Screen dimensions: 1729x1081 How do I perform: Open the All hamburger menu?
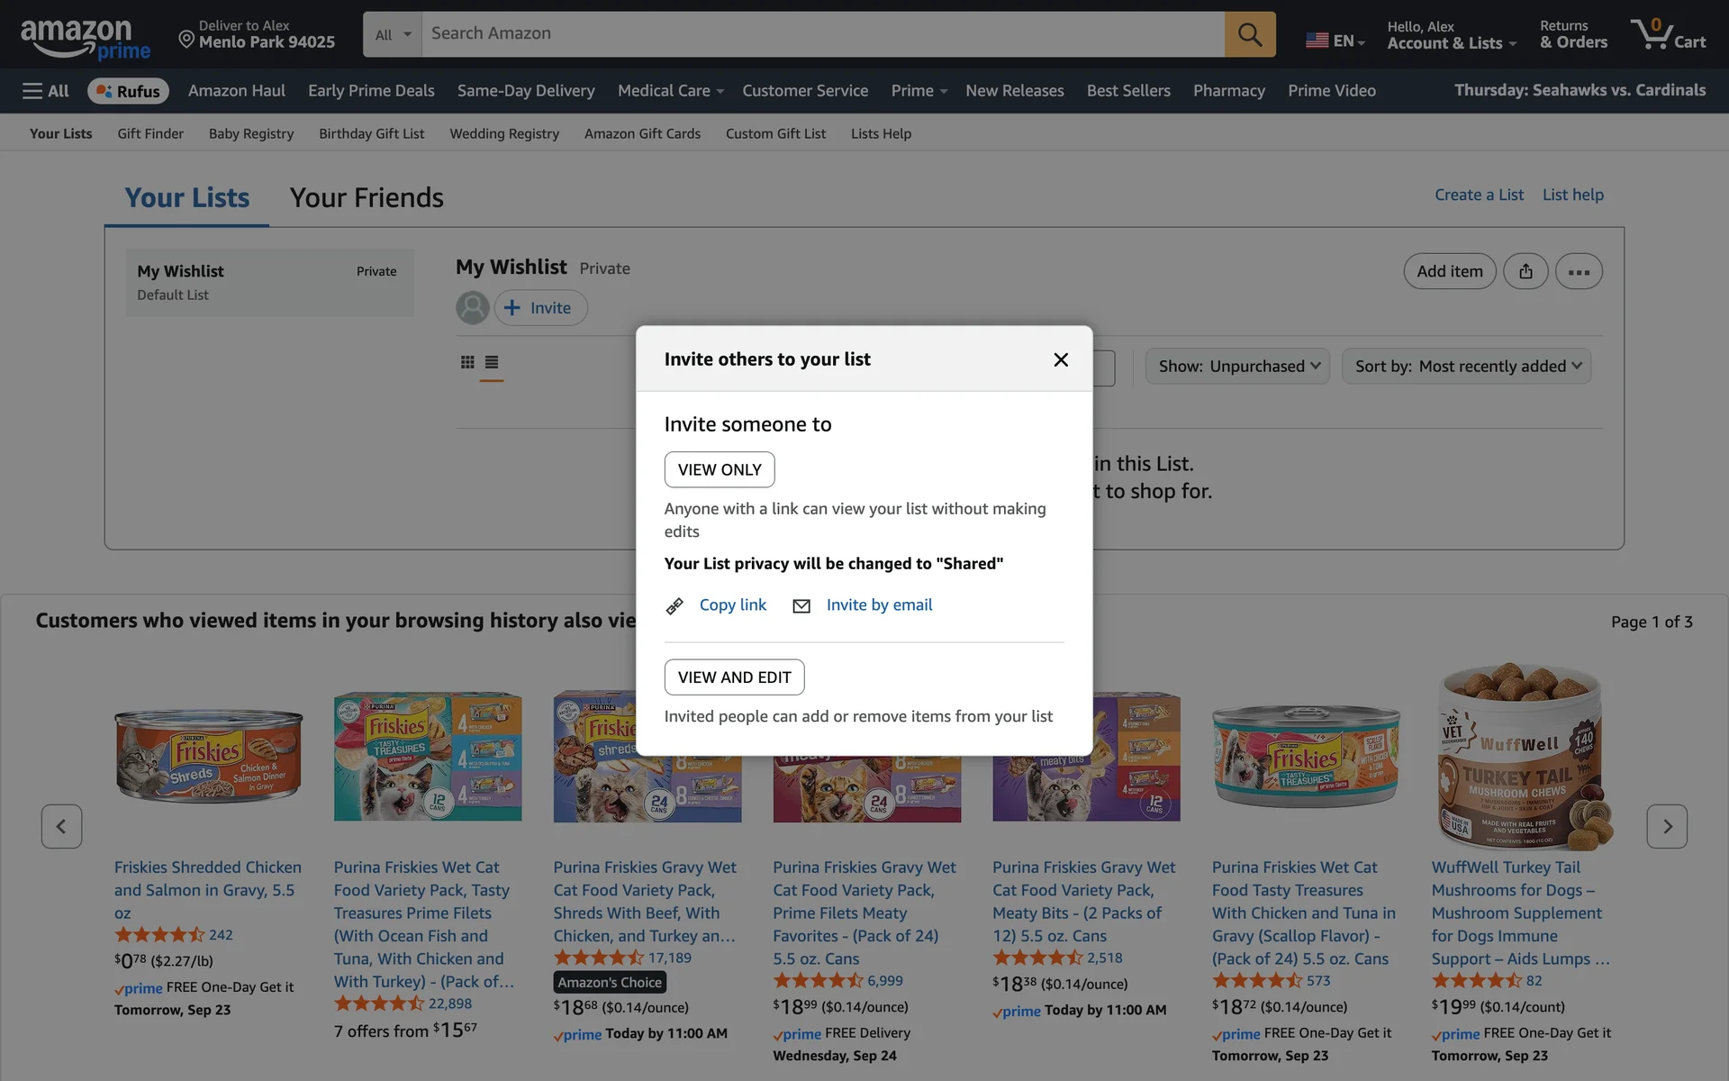pyautogui.click(x=46, y=91)
